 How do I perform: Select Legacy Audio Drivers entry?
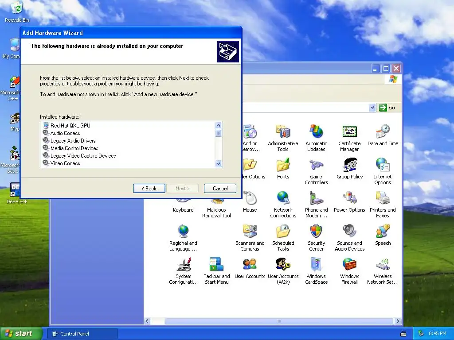click(73, 140)
